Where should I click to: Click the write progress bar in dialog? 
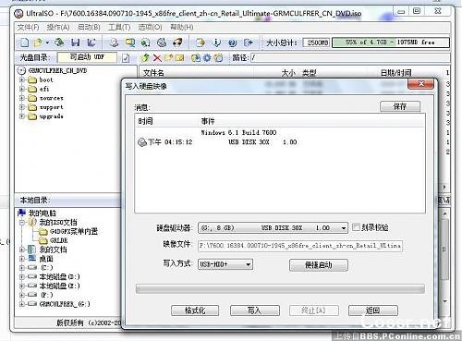pos(280,289)
